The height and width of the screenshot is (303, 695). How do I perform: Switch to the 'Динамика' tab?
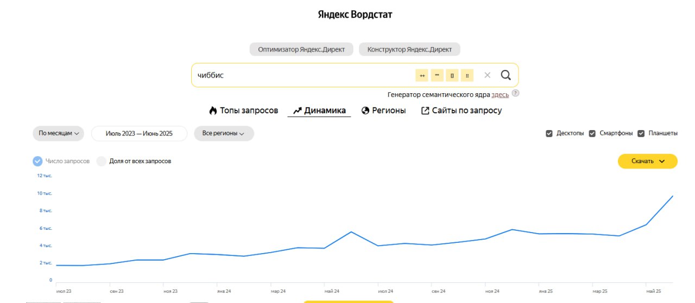[x=319, y=111]
